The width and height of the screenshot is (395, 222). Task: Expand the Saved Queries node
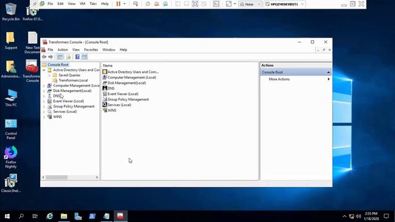(x=49, y=75)
